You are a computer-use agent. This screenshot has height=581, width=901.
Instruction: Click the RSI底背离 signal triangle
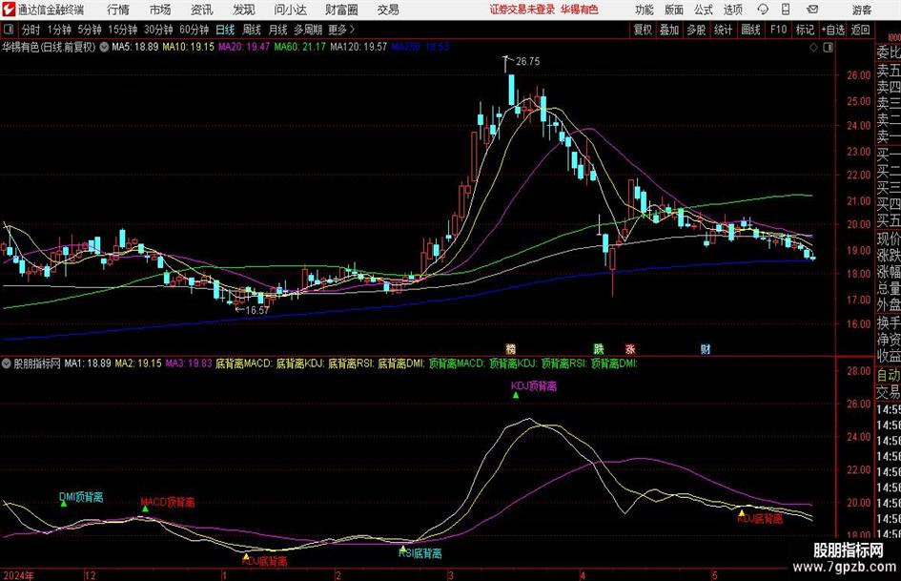click(403, 549)
